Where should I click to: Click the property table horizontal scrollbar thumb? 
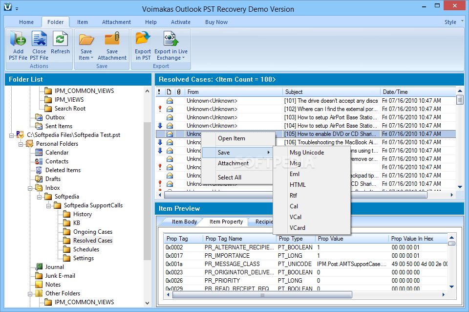click(262, 295)
